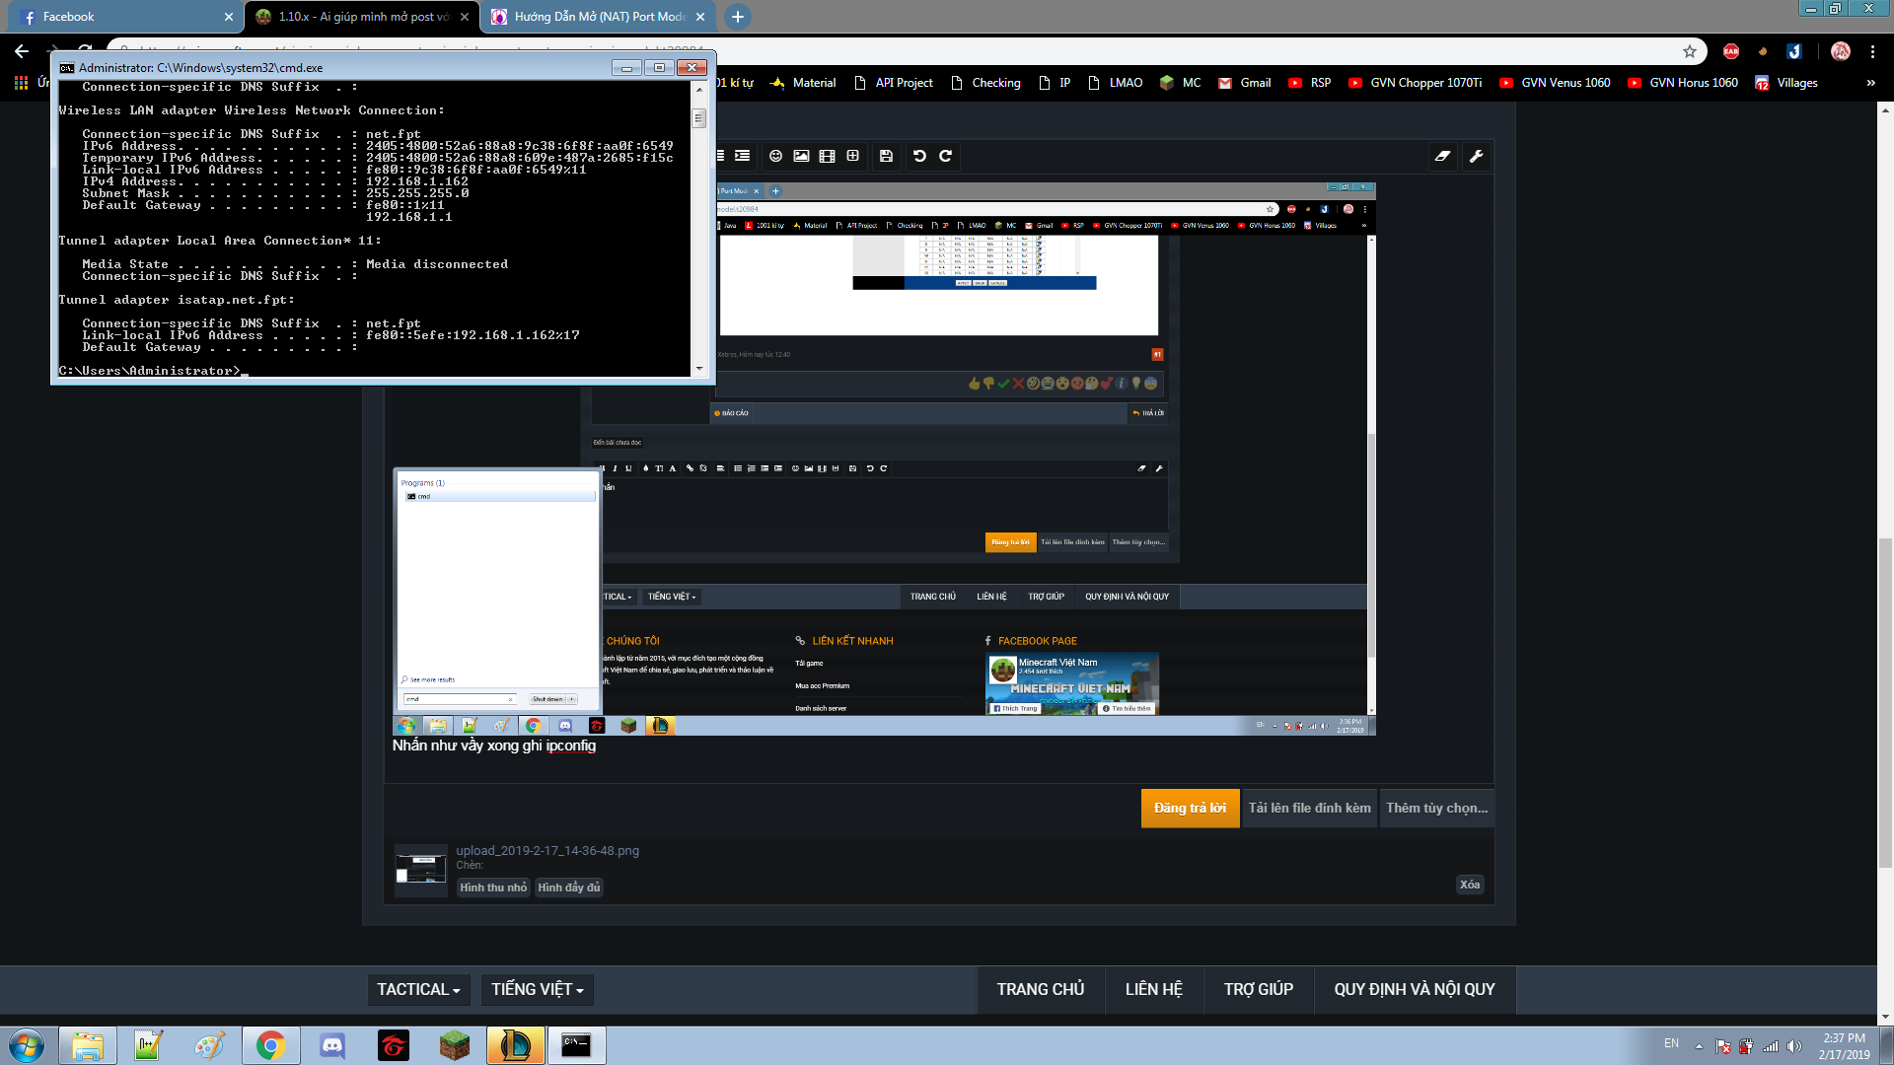Click the Đăng trả lời button

[1190, 808]
